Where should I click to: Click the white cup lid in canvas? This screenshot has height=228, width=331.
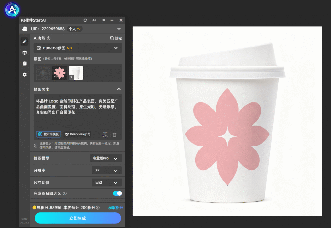227,61
